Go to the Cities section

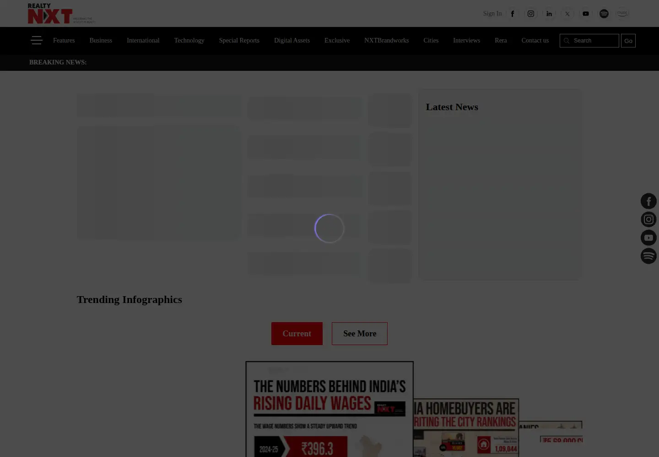431,40
